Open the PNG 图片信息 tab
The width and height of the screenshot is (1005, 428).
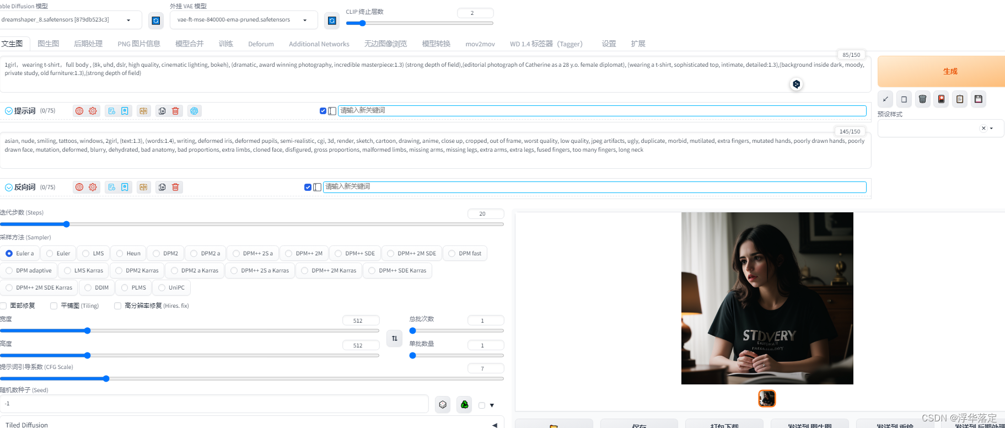[139, 44]
